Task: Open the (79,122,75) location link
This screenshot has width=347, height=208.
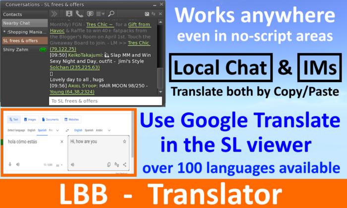Action: click(x=63, y=49)
